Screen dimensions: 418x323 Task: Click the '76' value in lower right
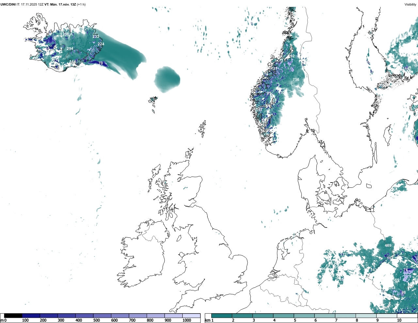coord(406,270)
